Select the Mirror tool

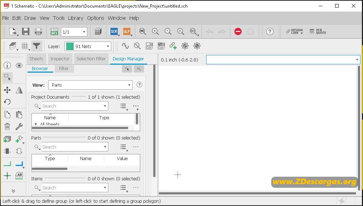[19, 90]
